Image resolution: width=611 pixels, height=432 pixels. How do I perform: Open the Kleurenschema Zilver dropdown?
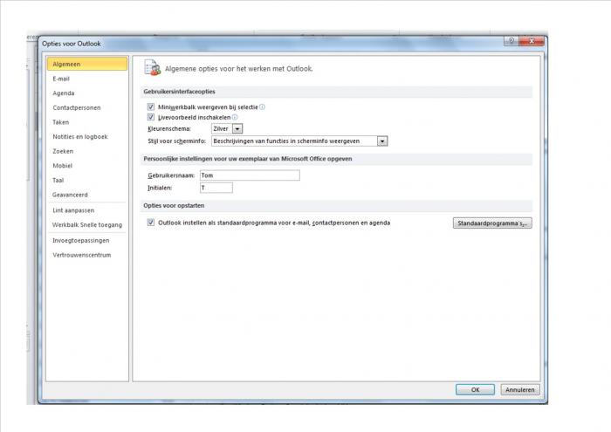pyautogui.click(x=237, y=128)
